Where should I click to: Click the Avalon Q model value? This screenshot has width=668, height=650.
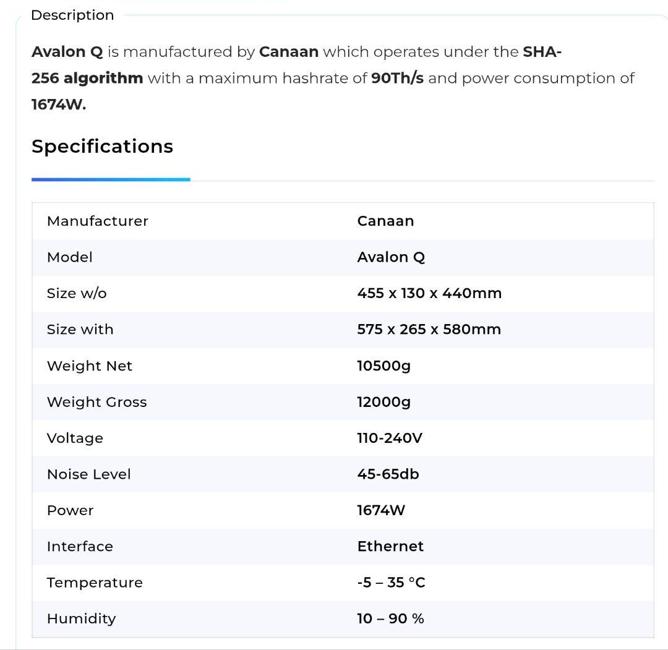tap(391, 257)
